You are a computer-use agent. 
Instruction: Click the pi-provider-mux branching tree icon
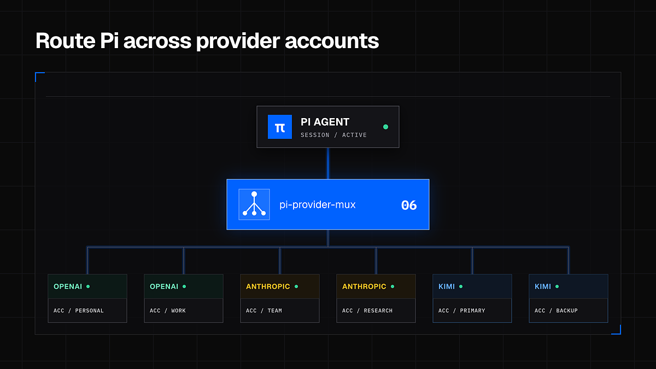(x=254, y=204)
